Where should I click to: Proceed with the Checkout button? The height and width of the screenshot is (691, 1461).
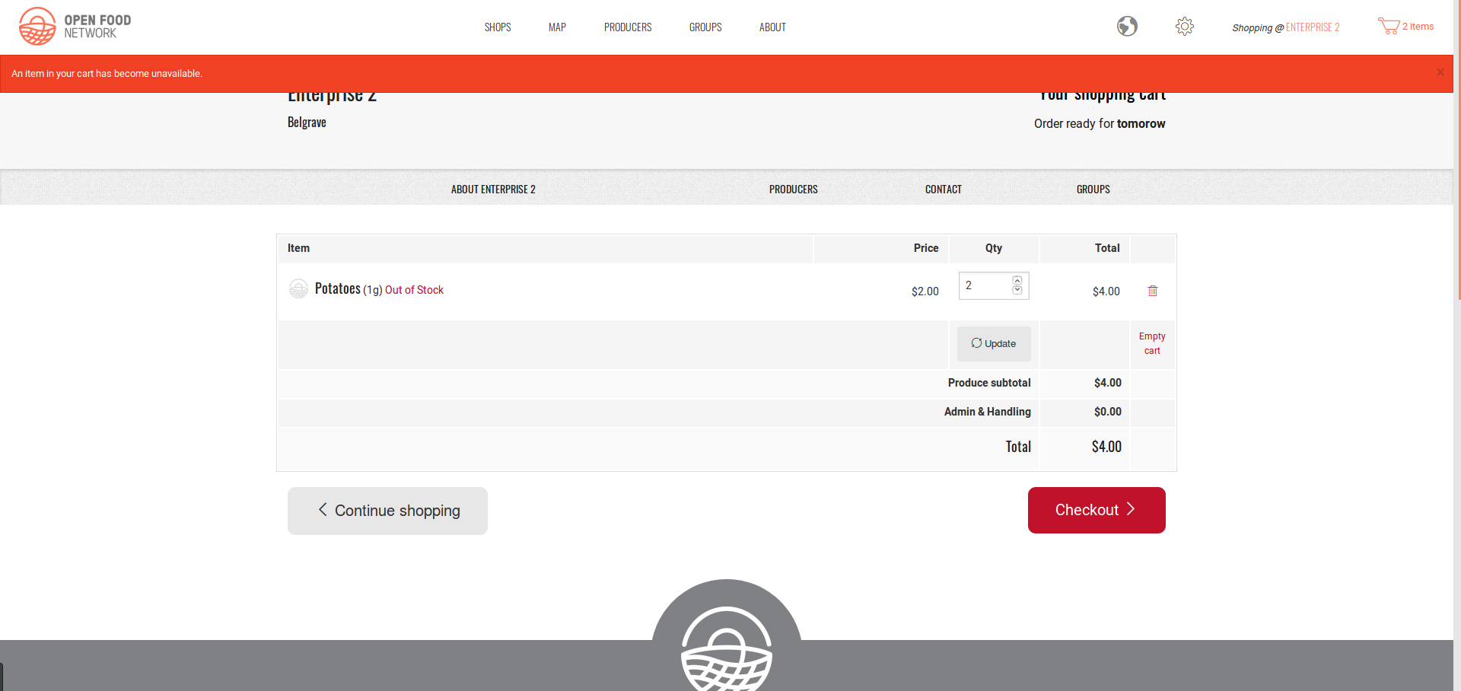point(1097,510)
